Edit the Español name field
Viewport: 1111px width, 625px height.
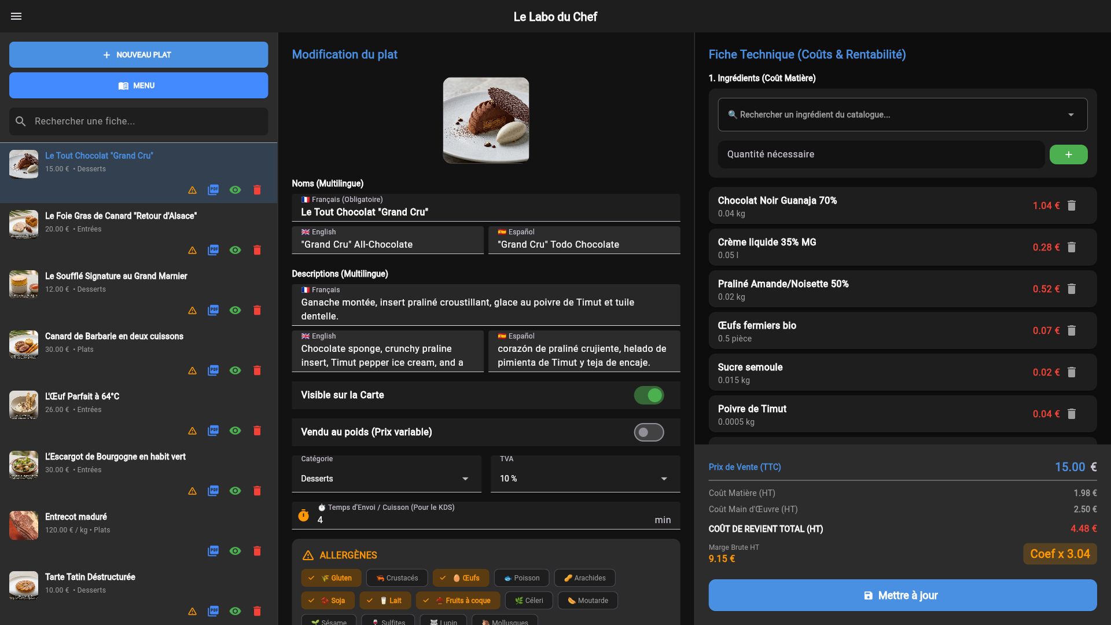584,240
